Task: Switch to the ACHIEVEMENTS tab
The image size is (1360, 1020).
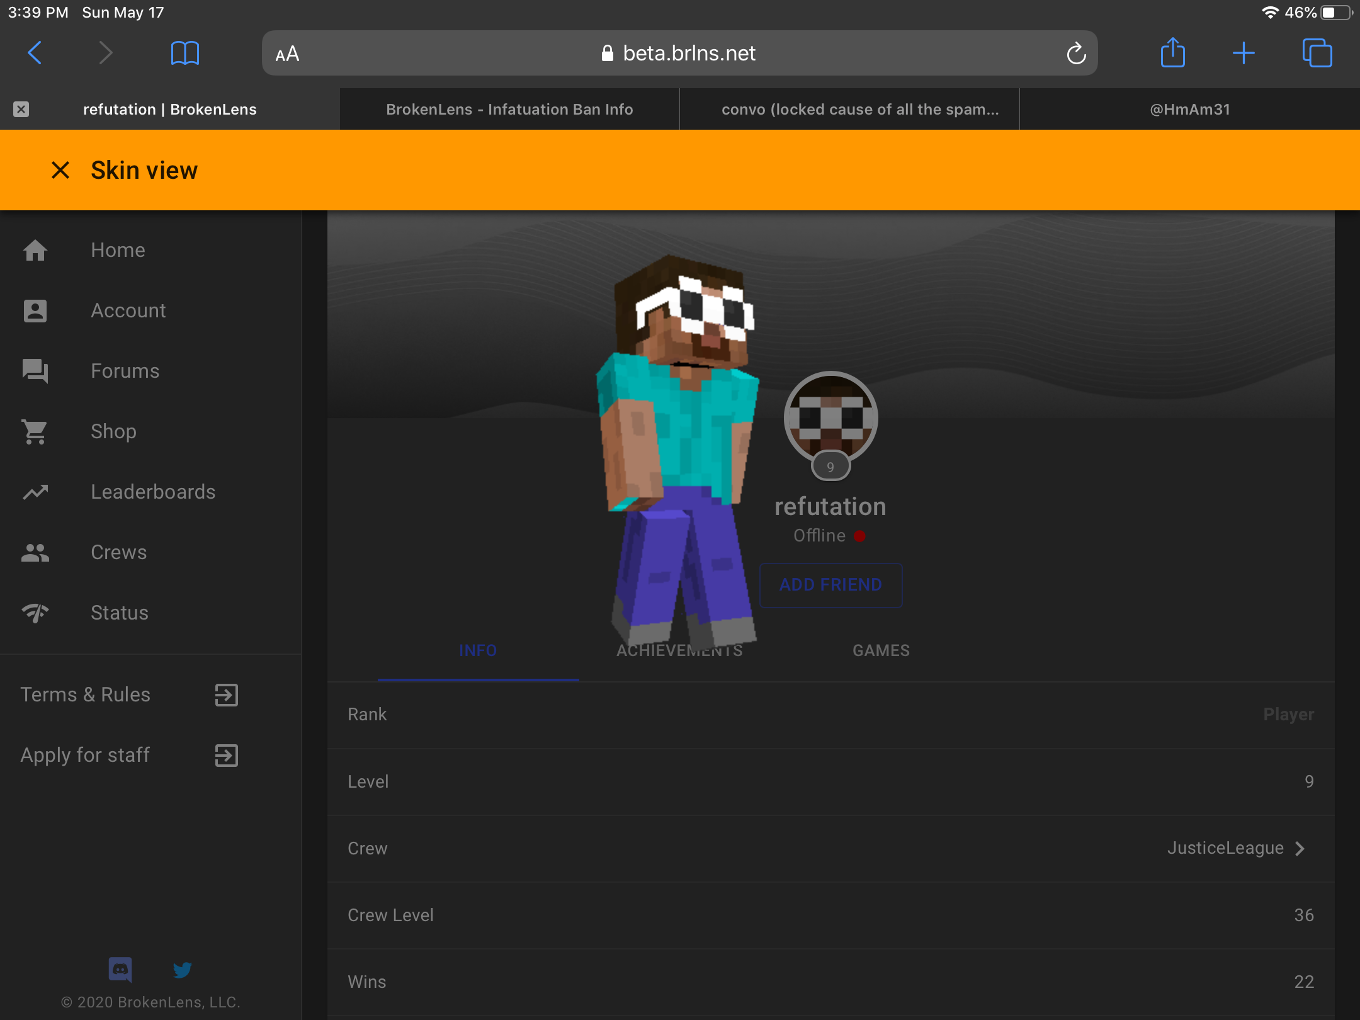Action: click(x=679, y=650)
